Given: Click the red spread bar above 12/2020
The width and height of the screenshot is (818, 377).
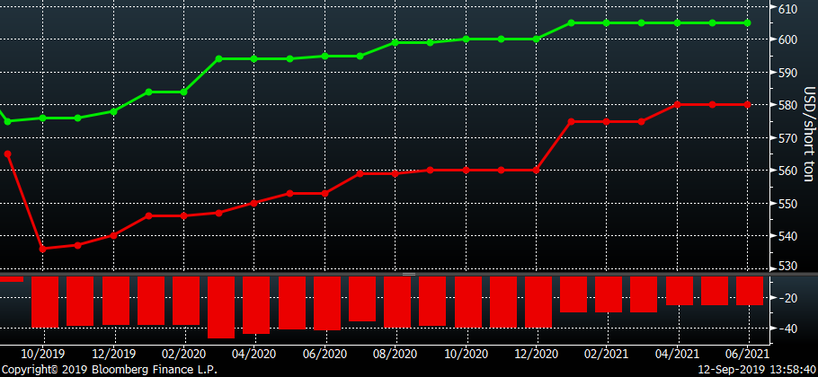Looking at the screenshot, I should 538,302.
